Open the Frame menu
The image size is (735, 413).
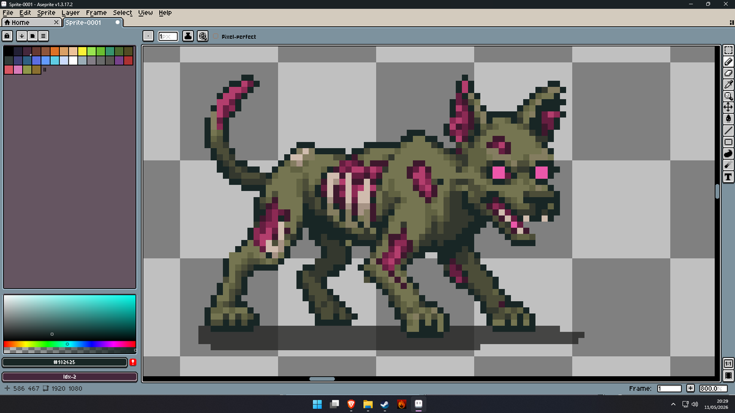tap(96, 13)
